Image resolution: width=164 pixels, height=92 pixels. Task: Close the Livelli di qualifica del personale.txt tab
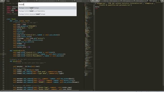[56, 1]
